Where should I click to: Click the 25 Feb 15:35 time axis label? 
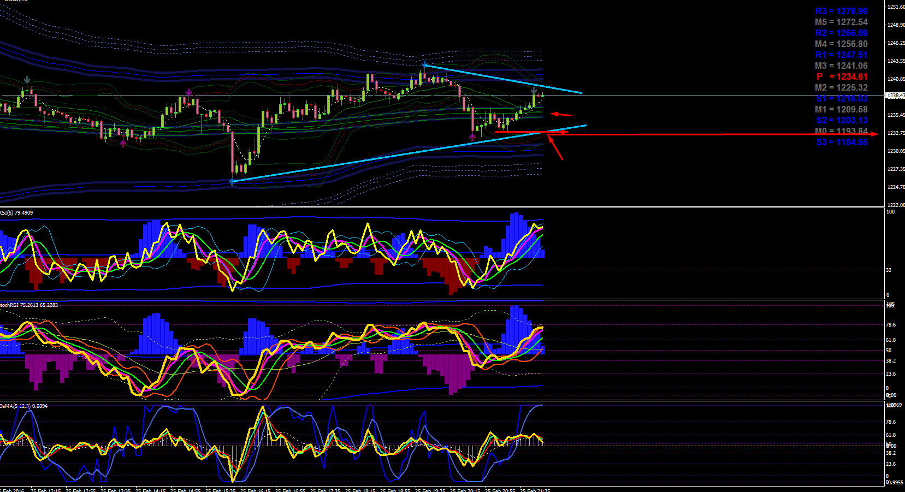pyautogui.click(x=221, y=490)
